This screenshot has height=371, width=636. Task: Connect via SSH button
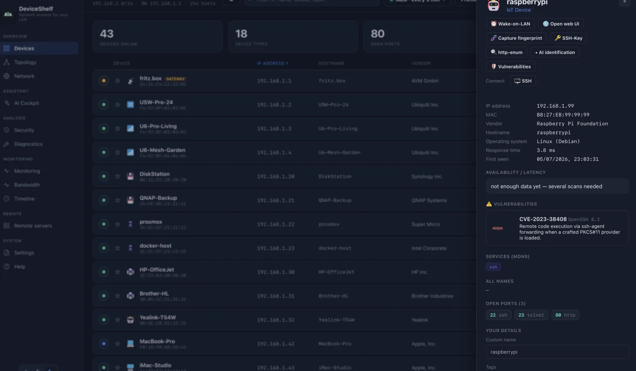(x=523, y=81)
